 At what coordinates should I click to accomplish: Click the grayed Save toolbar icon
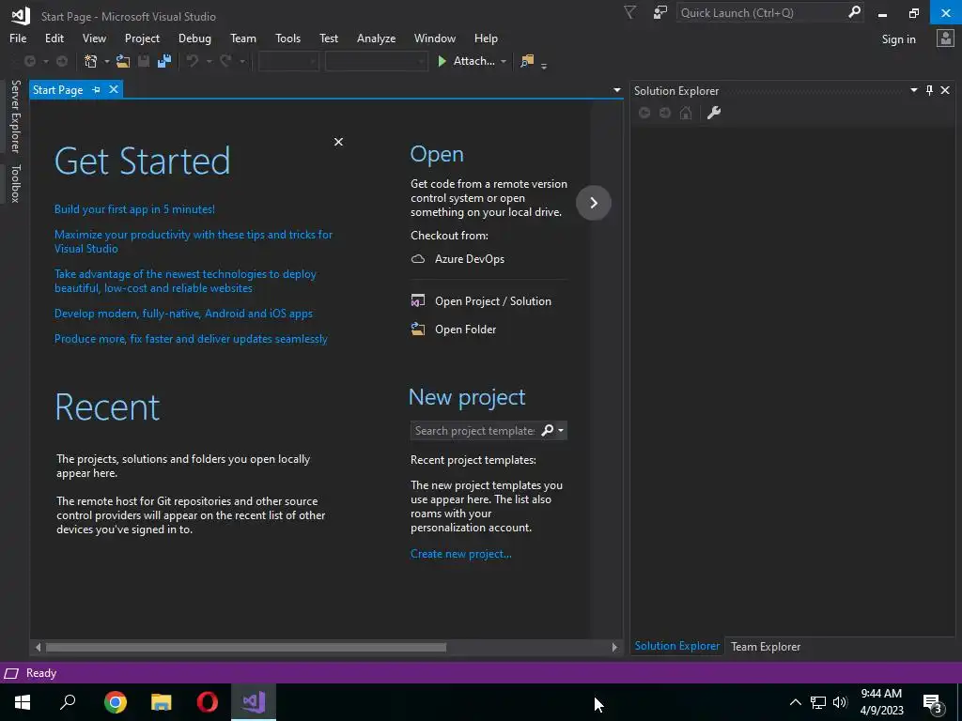[x=144, y=61]
